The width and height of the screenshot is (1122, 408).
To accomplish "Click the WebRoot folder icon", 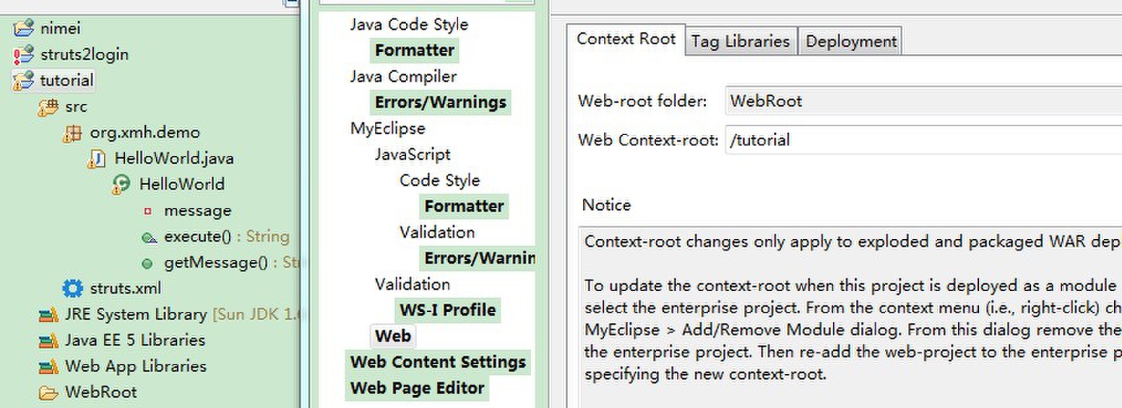I will click(48, 393).
